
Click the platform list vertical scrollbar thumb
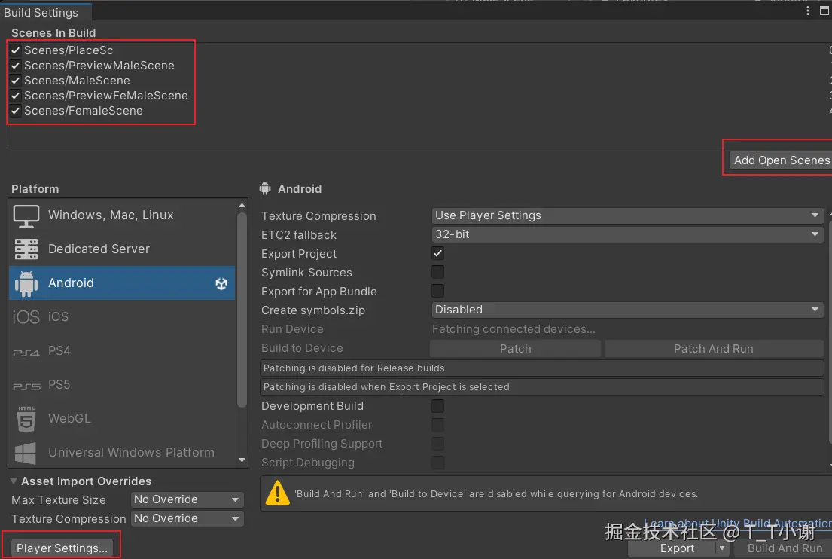(242, 310)
